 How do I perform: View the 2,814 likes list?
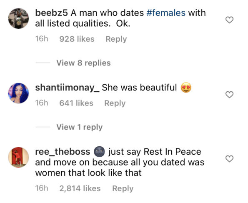(80, 188)
